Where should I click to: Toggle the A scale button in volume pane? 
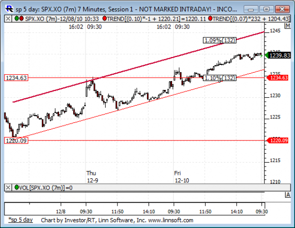(x=288, y=195)
